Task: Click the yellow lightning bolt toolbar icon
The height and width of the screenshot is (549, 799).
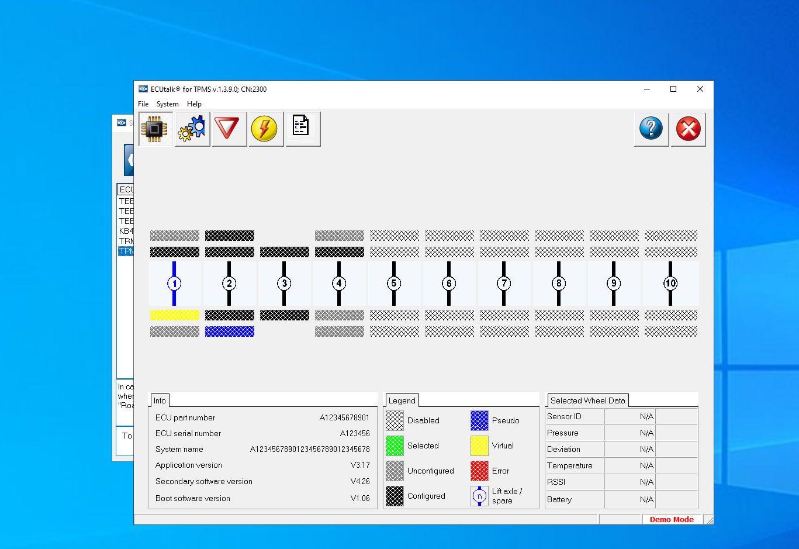Action: 266,129
